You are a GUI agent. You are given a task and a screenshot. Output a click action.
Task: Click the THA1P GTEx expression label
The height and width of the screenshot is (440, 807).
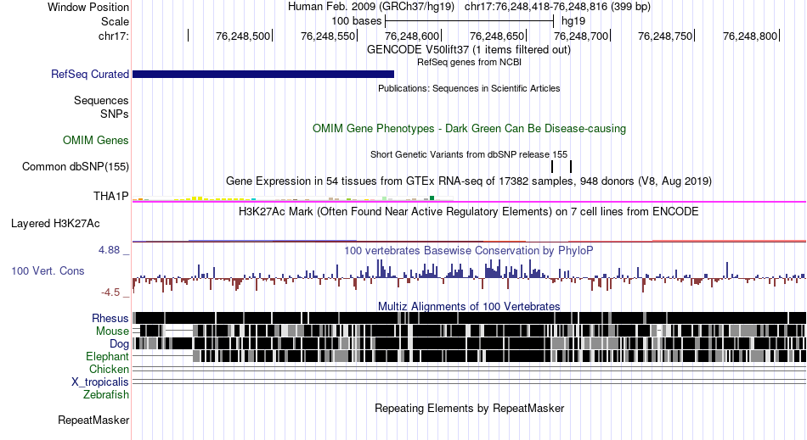tap(111, 196)
